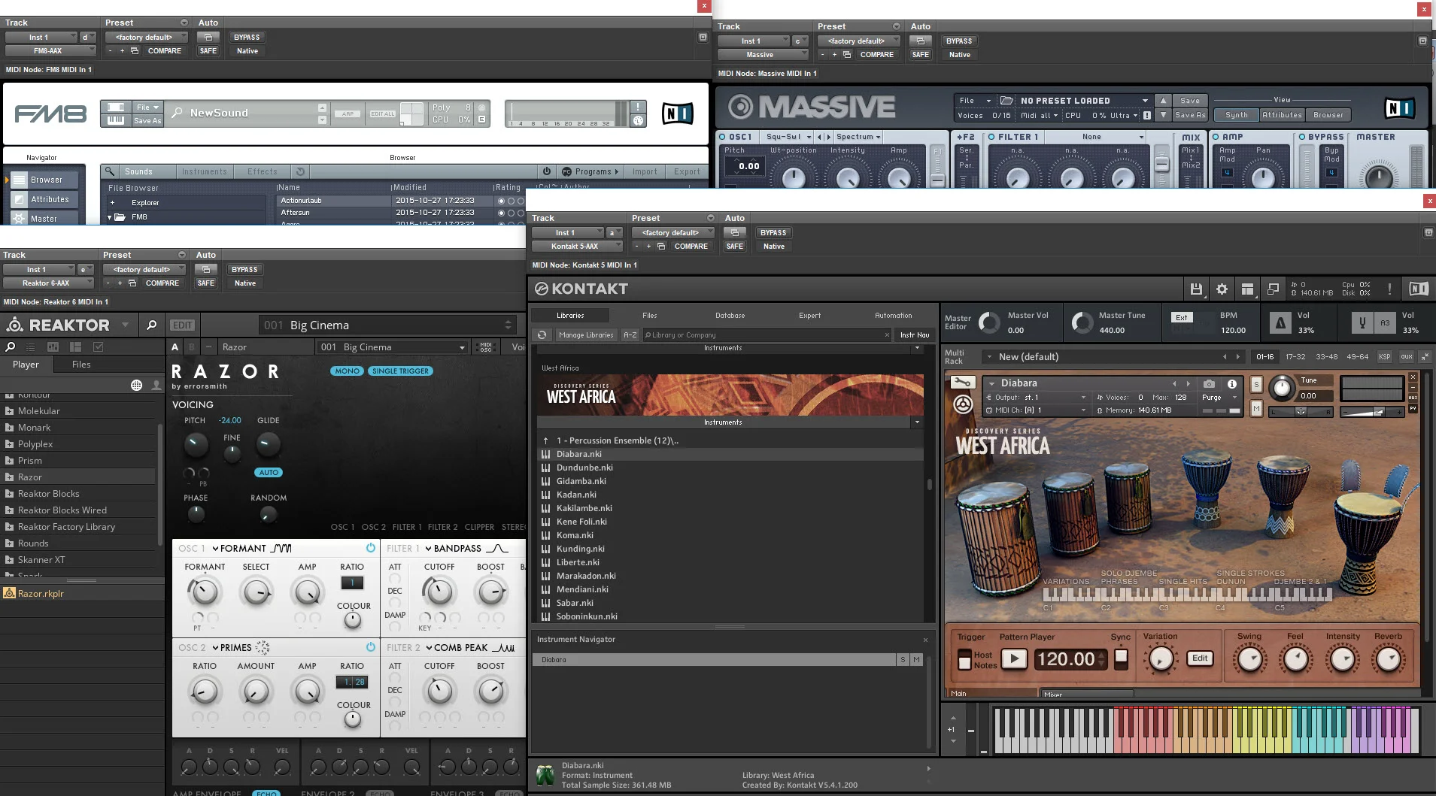Image resolution: width=1436 pixels, height=796 pixels.
Task: Play the Pattern Player
Action: [1014, 659]
